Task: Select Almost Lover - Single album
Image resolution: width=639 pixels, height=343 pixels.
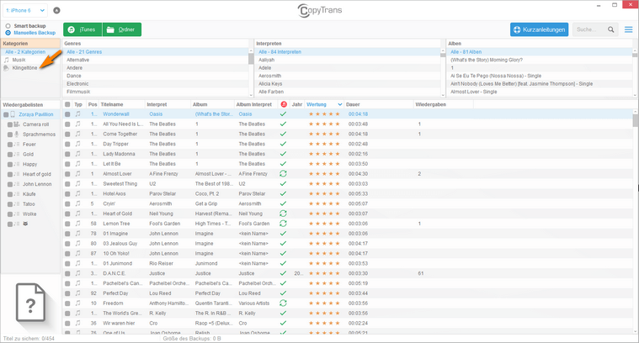Action: [x=473, y=92]
